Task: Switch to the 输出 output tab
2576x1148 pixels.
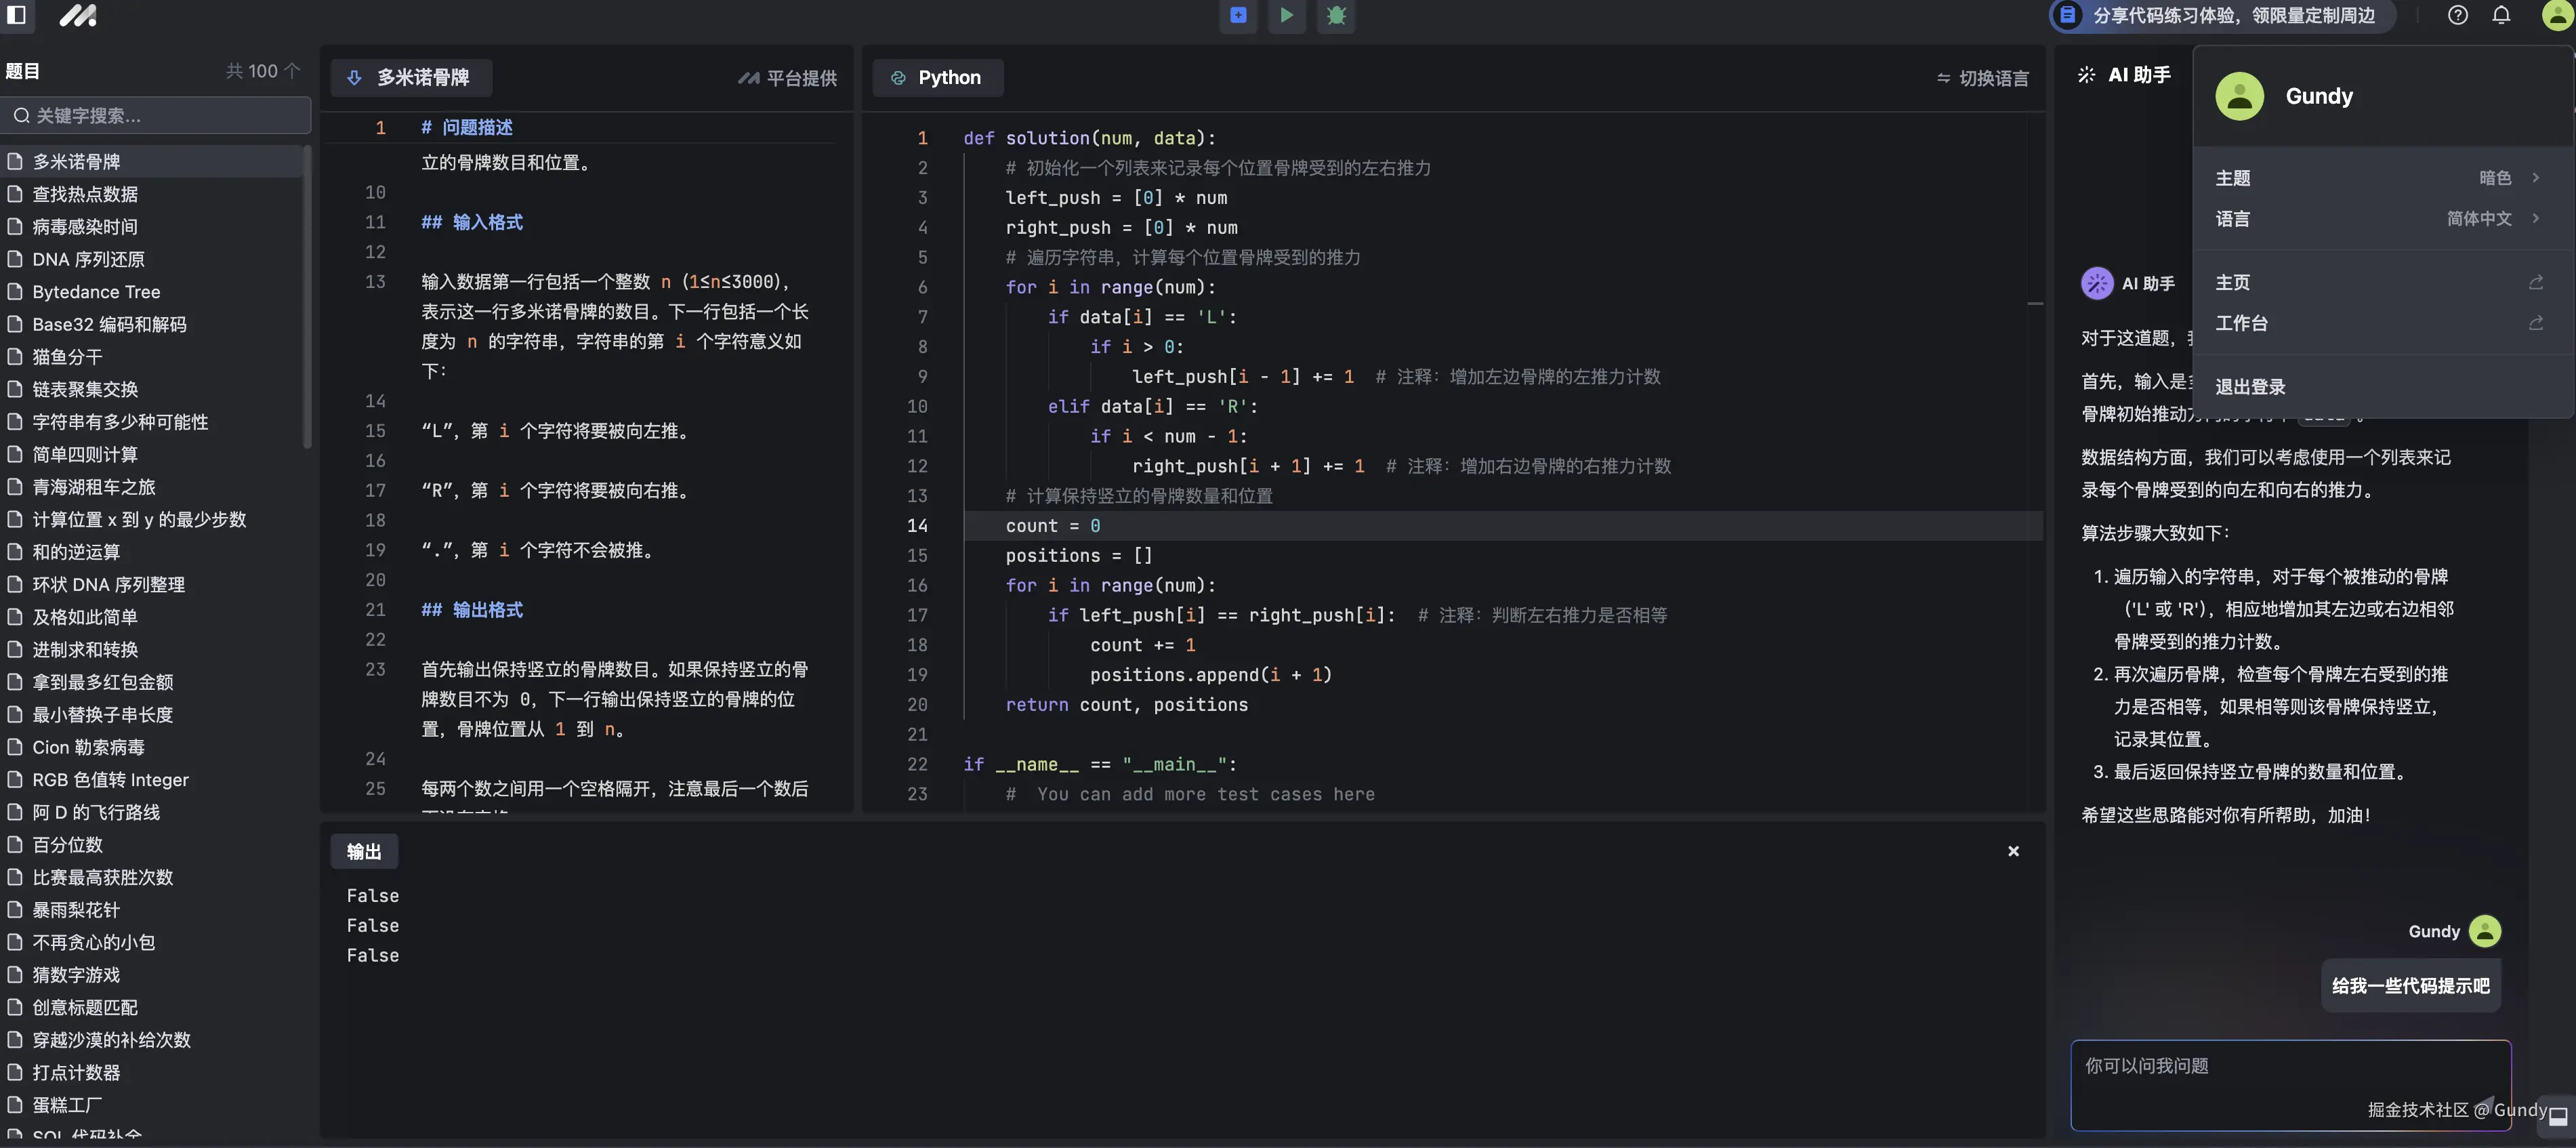Action: point(364,851)
